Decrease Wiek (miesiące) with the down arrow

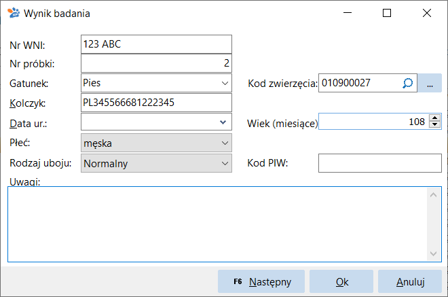[x=435, y=124]
